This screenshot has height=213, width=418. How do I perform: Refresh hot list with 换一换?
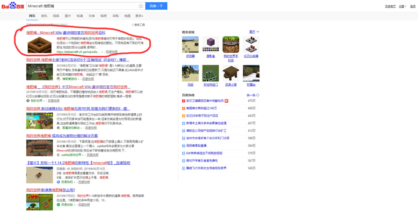[x=253, y=95]
